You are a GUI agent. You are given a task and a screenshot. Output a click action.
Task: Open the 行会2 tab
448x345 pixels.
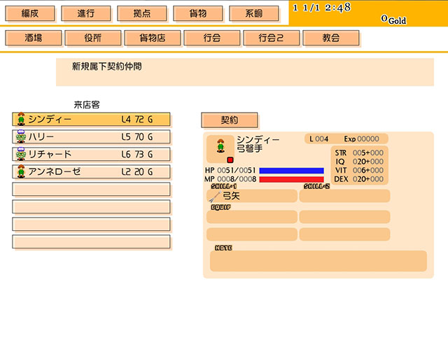(x=272, y=38)
